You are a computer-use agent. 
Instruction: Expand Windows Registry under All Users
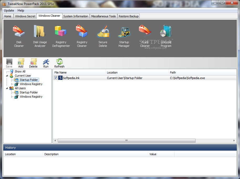[x=12, y=97]
